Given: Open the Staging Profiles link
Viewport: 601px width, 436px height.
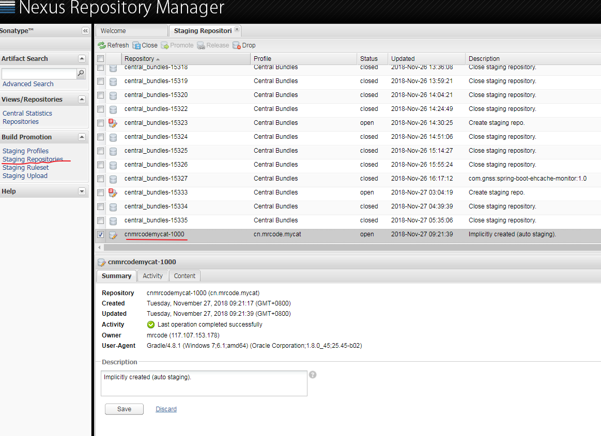Looking at the screenshot, I should pos(25,151).
